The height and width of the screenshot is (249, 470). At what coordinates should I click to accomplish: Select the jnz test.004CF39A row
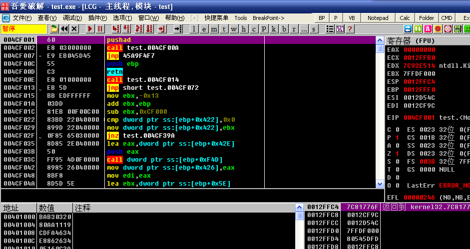[188, 135]
